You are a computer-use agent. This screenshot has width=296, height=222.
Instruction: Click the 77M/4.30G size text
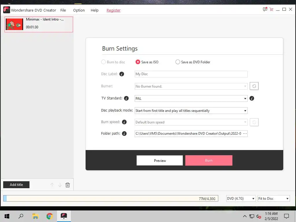[x=207, y=199]
